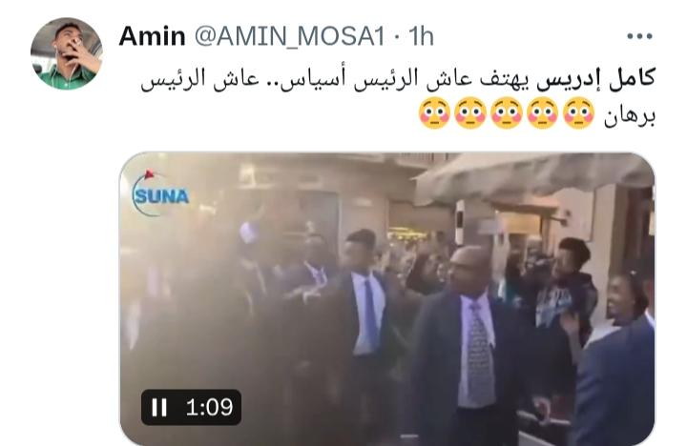Click the second flushed emoji from left
This screenshot has width=687, height=446.
[470, 113]
